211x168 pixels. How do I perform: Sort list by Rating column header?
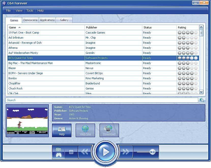point(188,27)
